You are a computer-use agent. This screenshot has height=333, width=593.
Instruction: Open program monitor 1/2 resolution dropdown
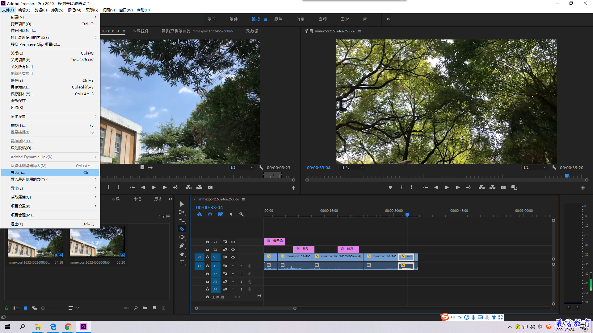535,167
